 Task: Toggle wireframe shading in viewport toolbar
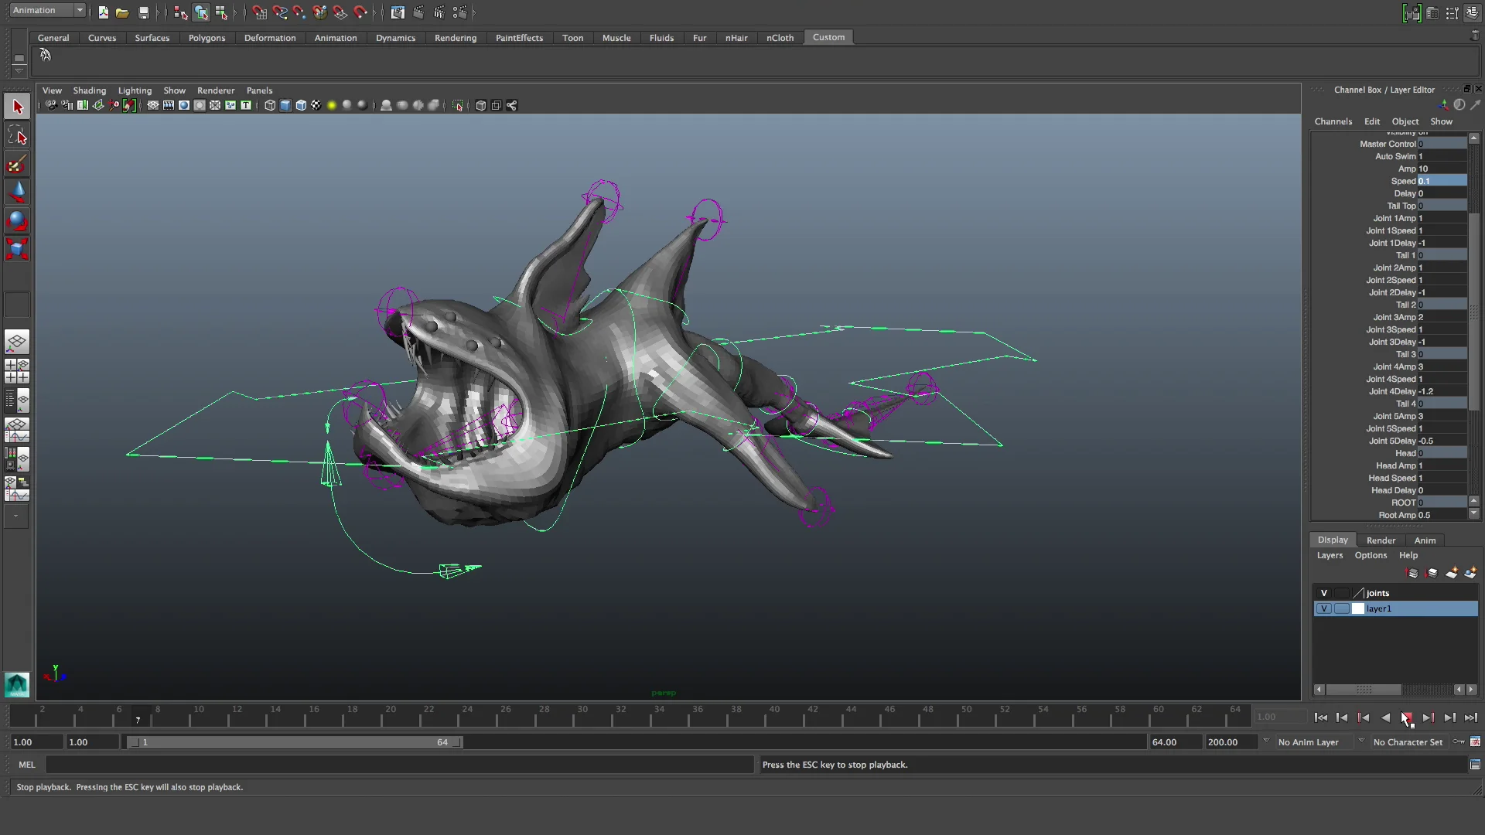[x=270, y=105]
